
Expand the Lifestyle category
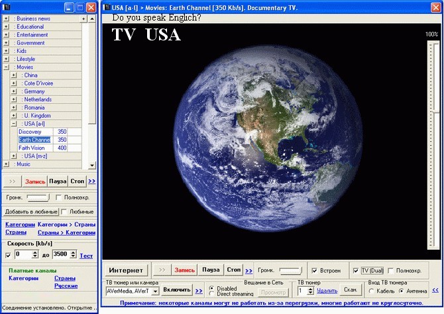tap(6, 59)
